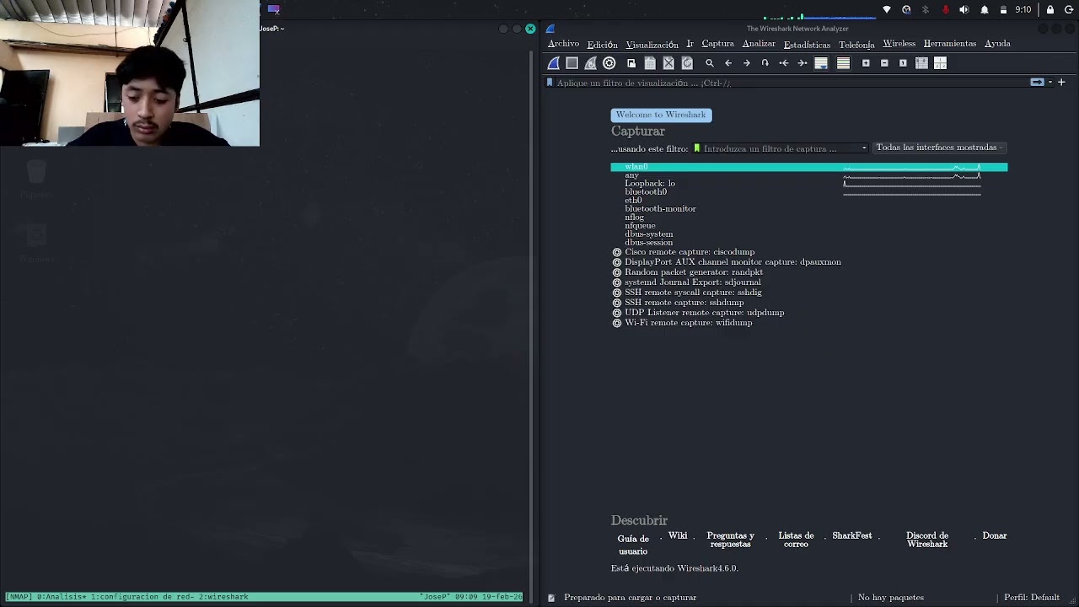Image resolution: width=1079 pixels, height=607 pixels.
Task: Click the find packet magnifier icon
Action: pyautogui.click(x=710, y=63)
